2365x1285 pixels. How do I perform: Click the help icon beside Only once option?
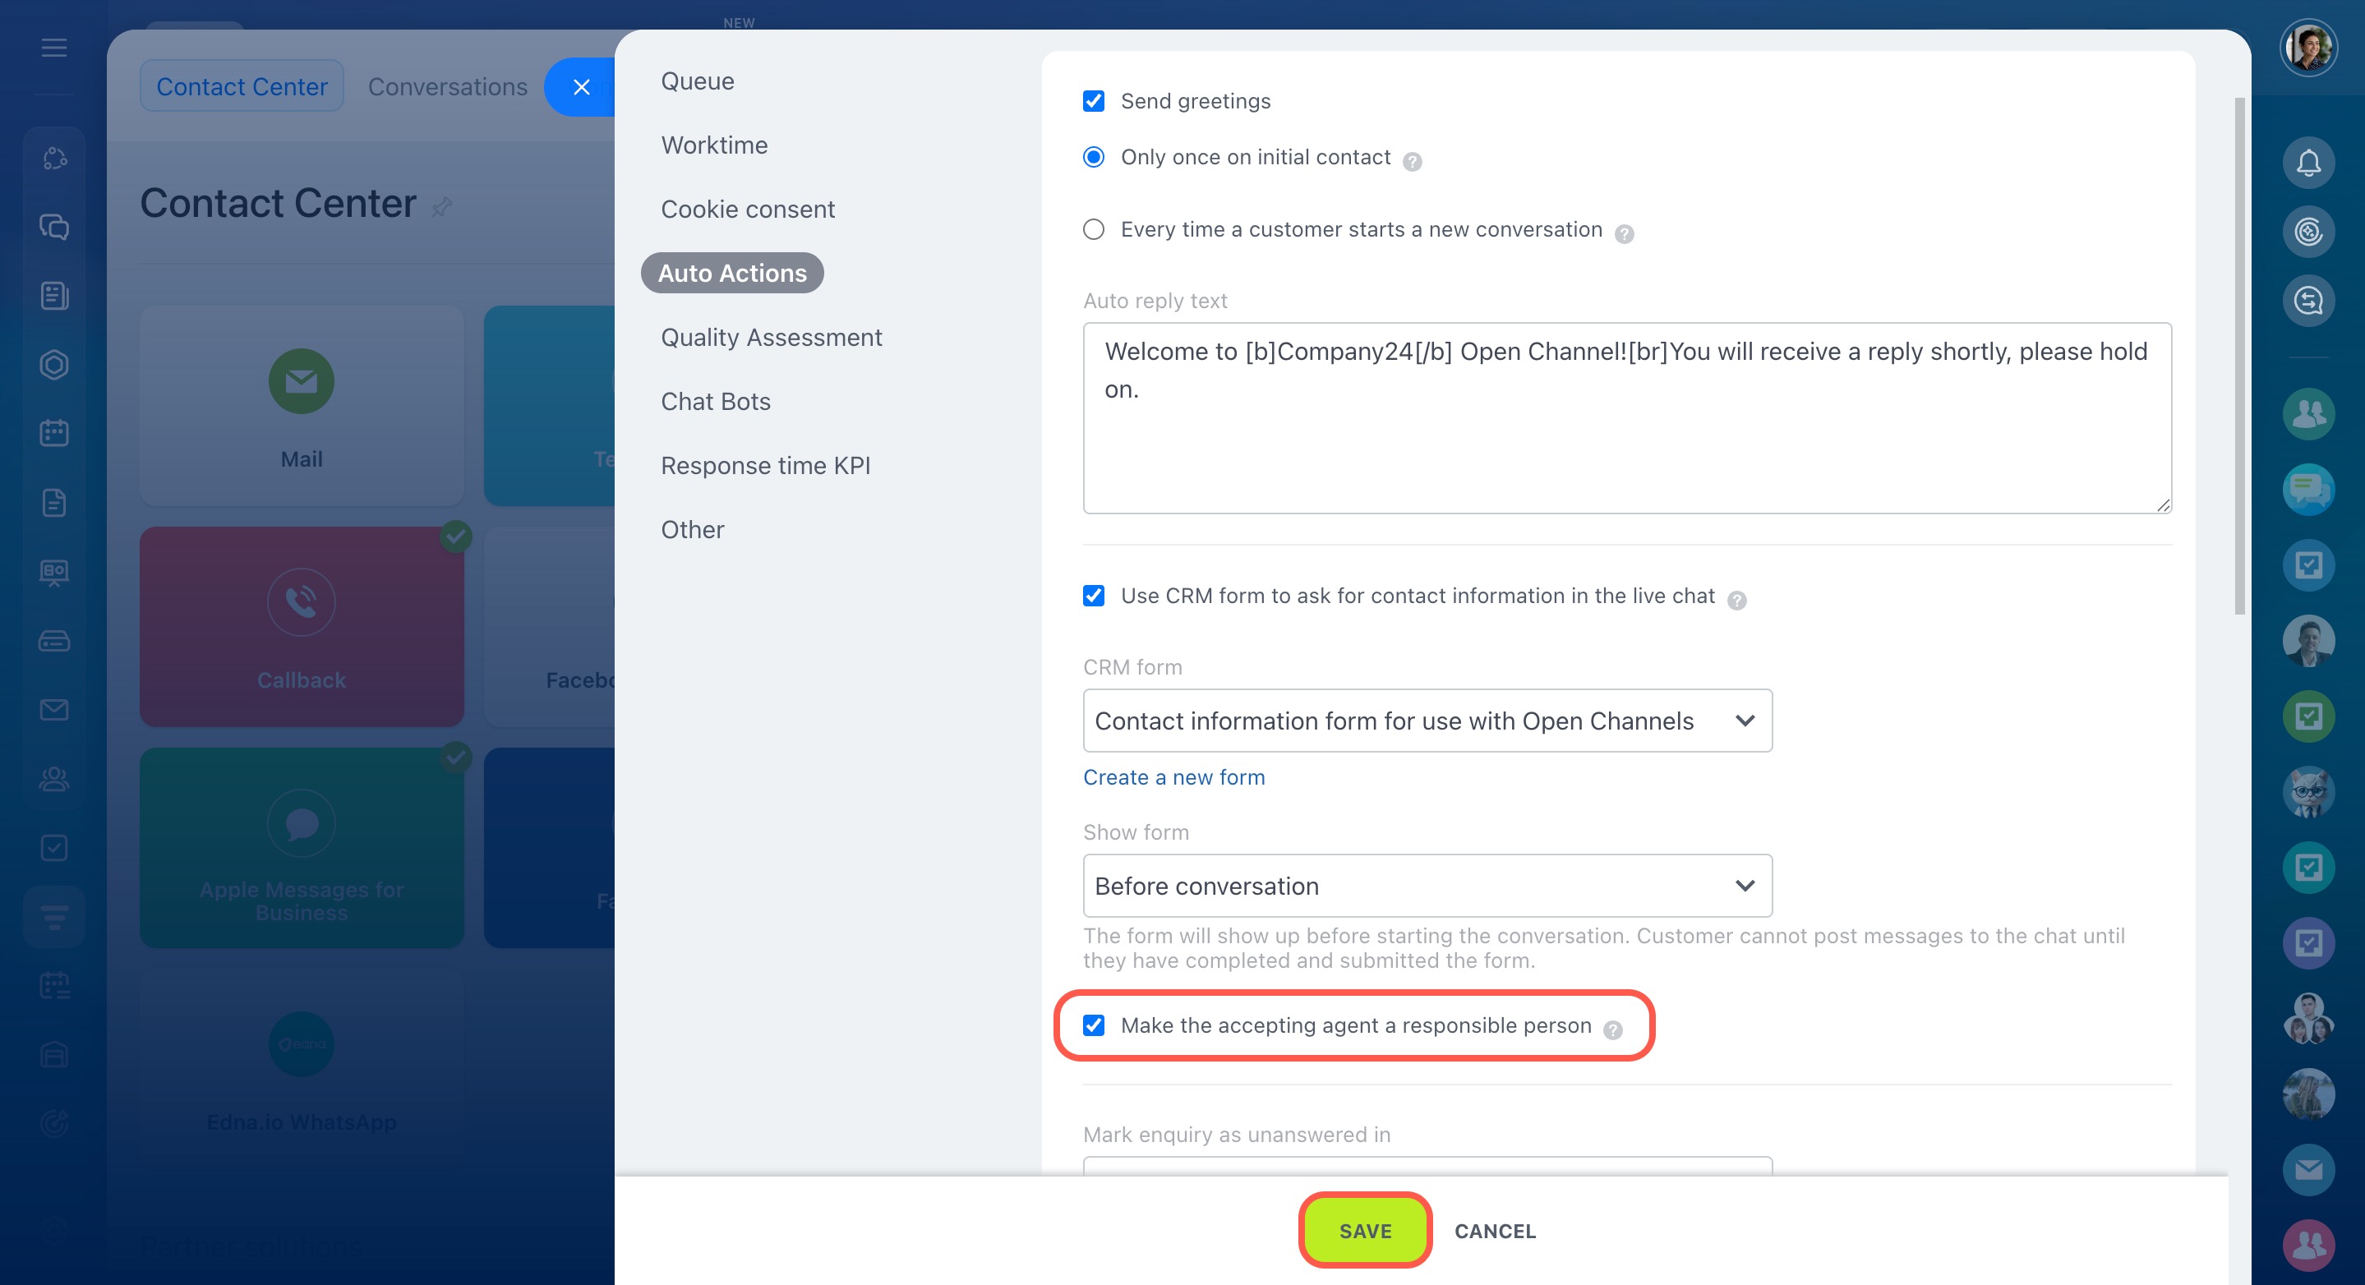tap(1412, 162)
